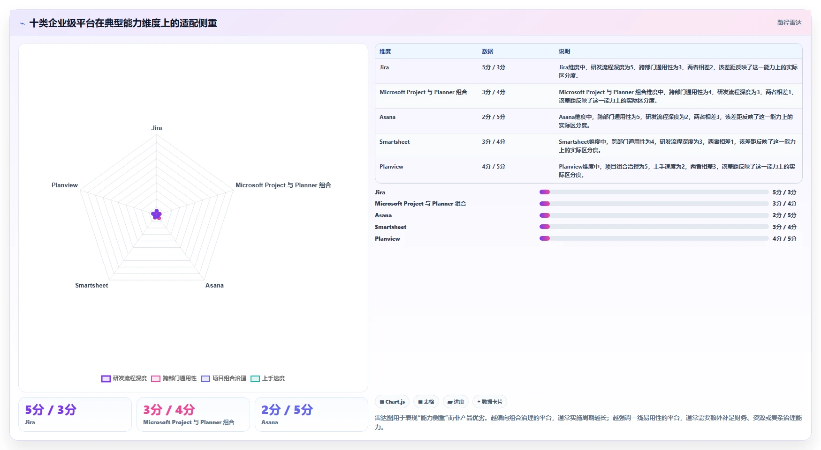Click the Jira description text in the 说明 column

(x=678, y=72)
